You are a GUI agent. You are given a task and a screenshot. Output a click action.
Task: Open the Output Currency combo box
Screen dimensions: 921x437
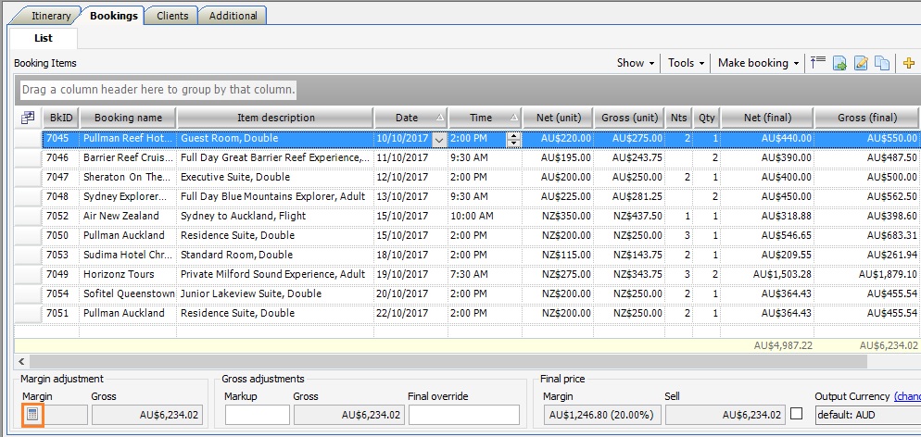[867, 415]
